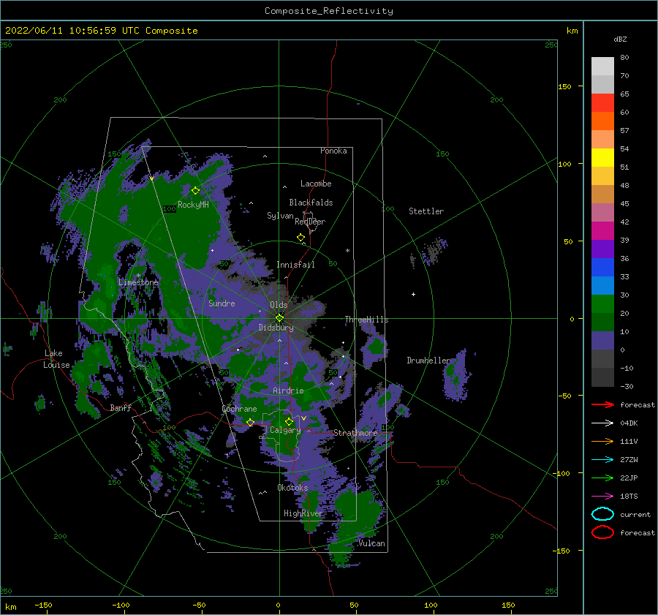Select the orange 57-60 dBZ swatch

tap(602, 121)
